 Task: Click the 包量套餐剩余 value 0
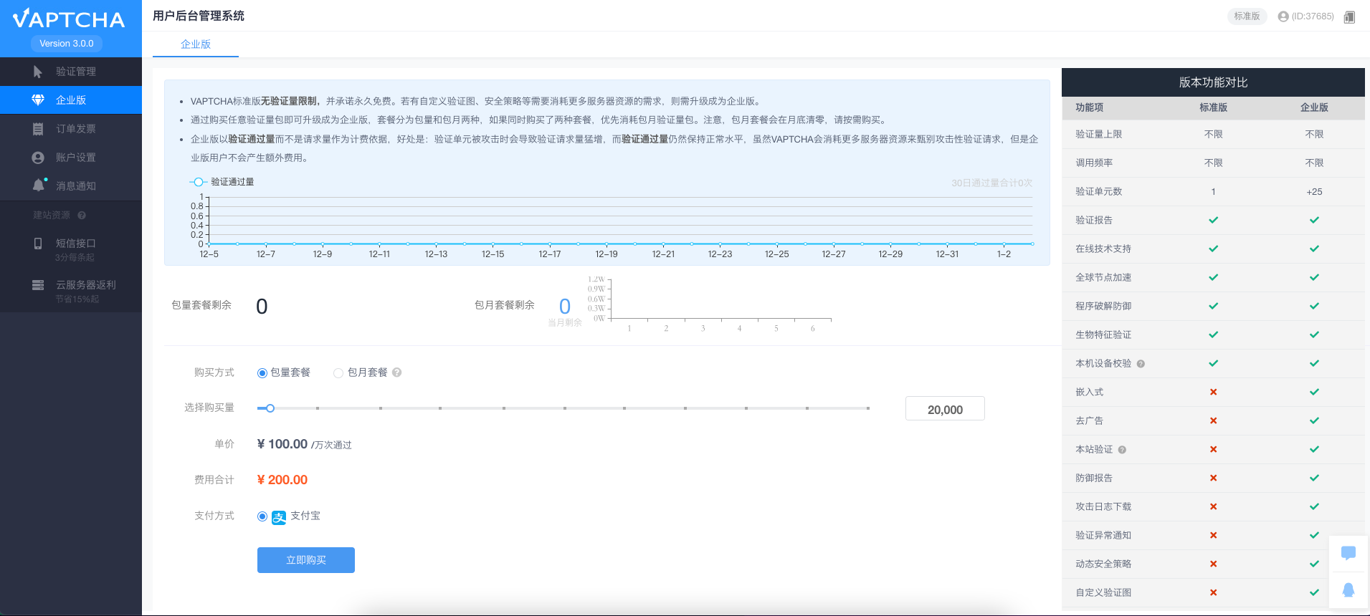point(262,307)
